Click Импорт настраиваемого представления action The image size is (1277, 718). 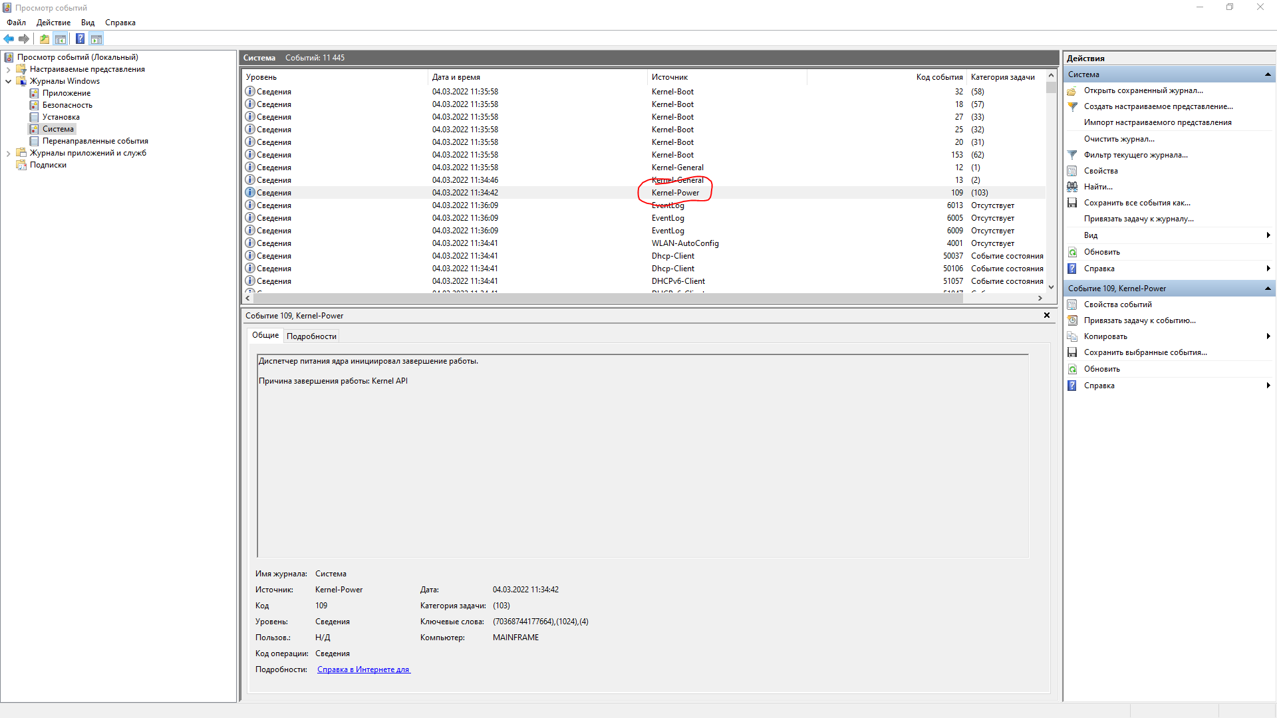pyautogui.click(x=1158, y=122)
